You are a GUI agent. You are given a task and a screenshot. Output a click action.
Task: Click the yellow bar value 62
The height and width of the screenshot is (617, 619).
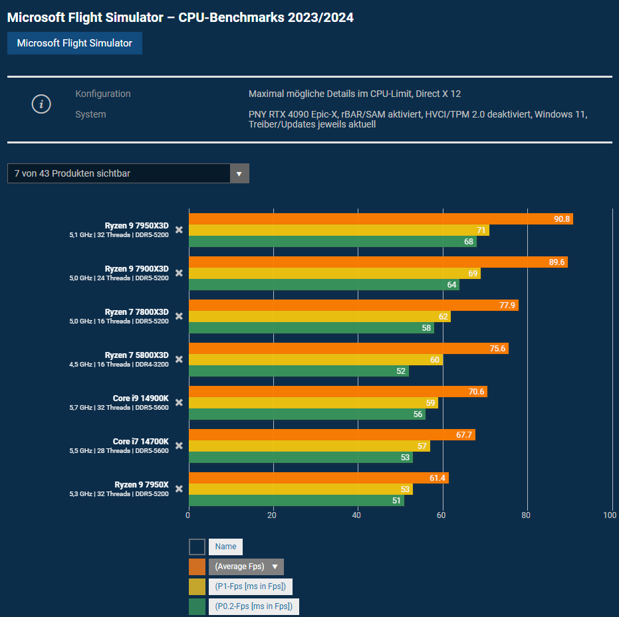tap(443, 317)
